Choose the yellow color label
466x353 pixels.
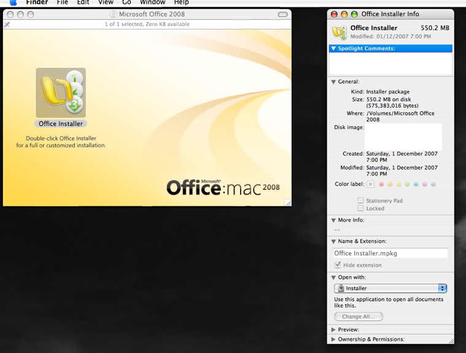[x=399, y=185]
